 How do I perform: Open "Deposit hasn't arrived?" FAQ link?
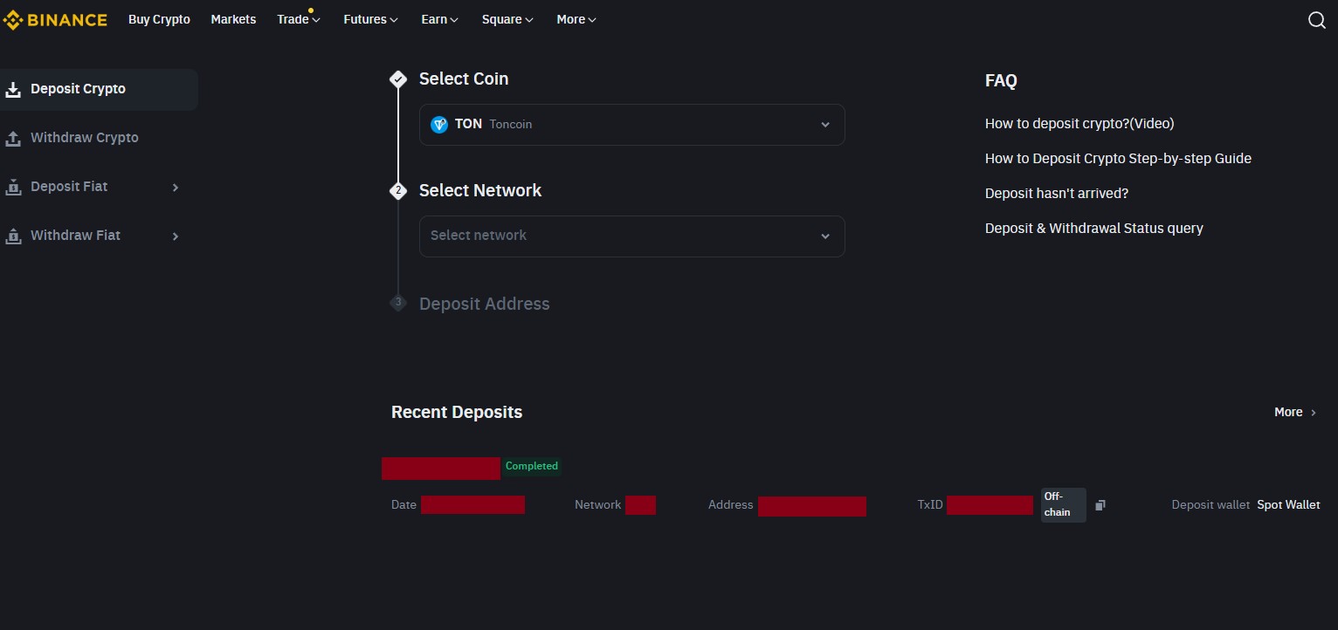1057,194
